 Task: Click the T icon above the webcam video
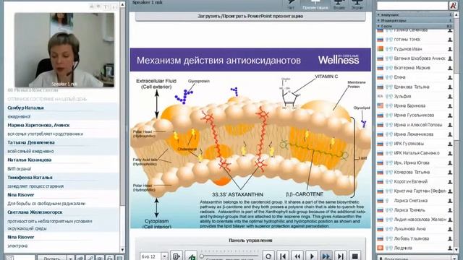coord(106,7)
